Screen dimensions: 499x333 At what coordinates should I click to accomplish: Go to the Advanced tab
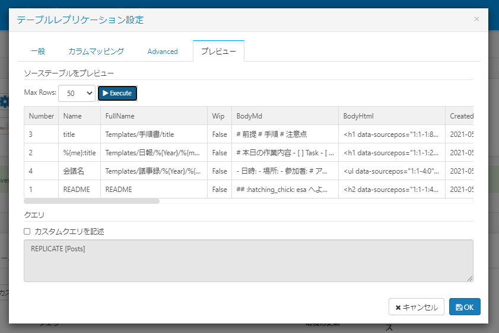163,52
